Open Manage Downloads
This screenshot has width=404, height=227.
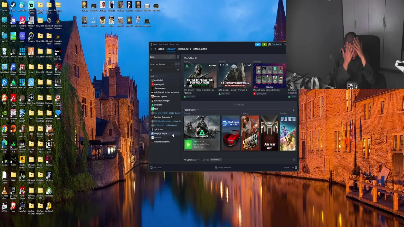(223, 168)
